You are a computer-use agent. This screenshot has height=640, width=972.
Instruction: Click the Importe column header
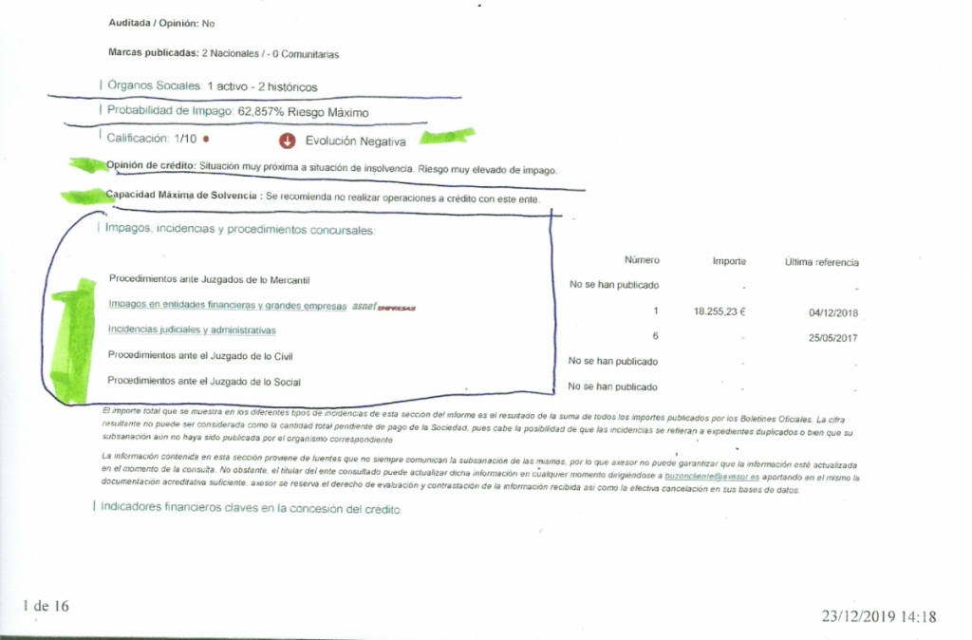(x=729, y=261)
